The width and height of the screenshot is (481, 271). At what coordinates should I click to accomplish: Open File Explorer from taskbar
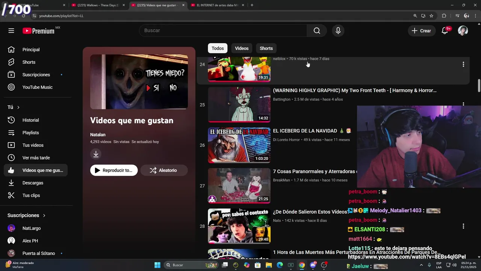coord(269,265)
